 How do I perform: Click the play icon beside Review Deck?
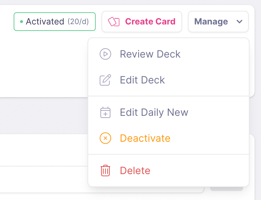[105, 54]
